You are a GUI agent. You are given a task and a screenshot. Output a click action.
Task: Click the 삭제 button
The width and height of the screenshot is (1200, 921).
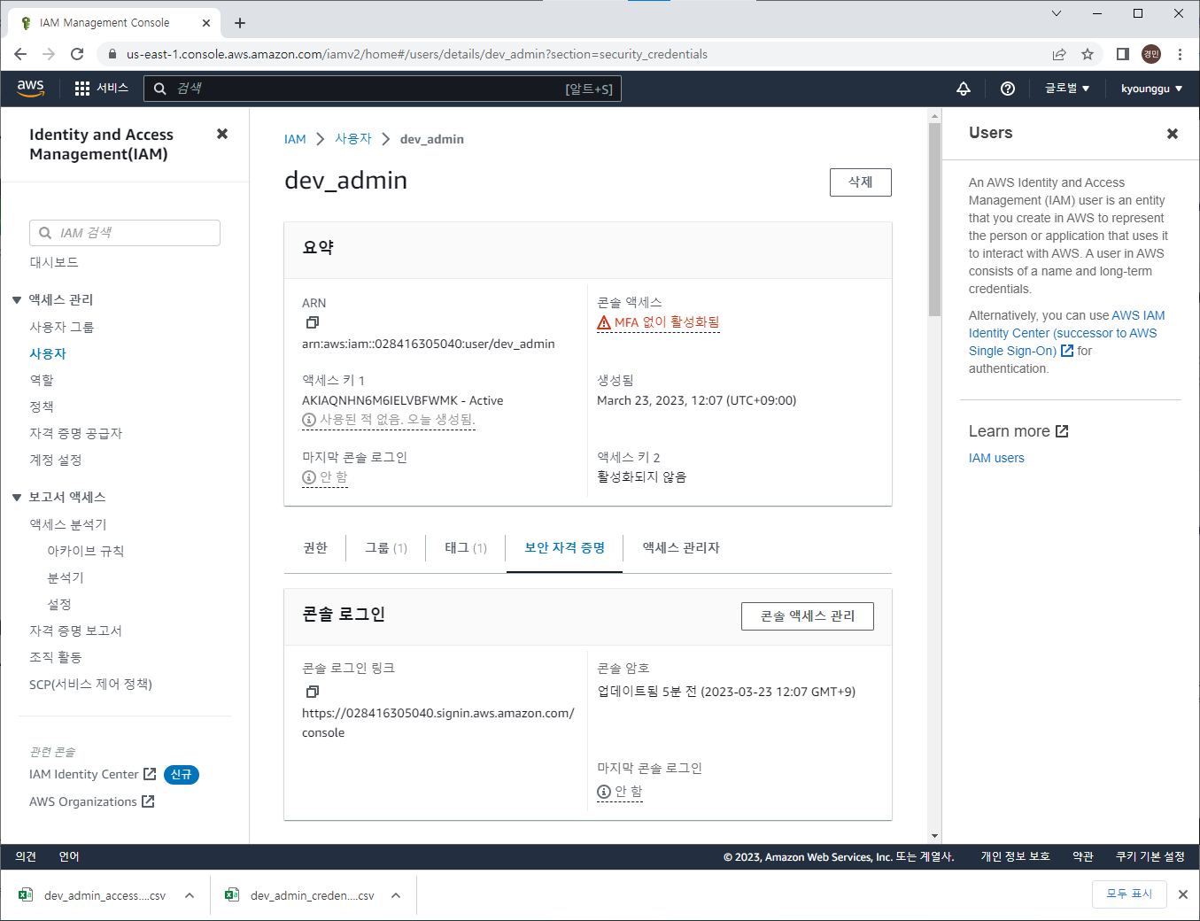[861, 182]
